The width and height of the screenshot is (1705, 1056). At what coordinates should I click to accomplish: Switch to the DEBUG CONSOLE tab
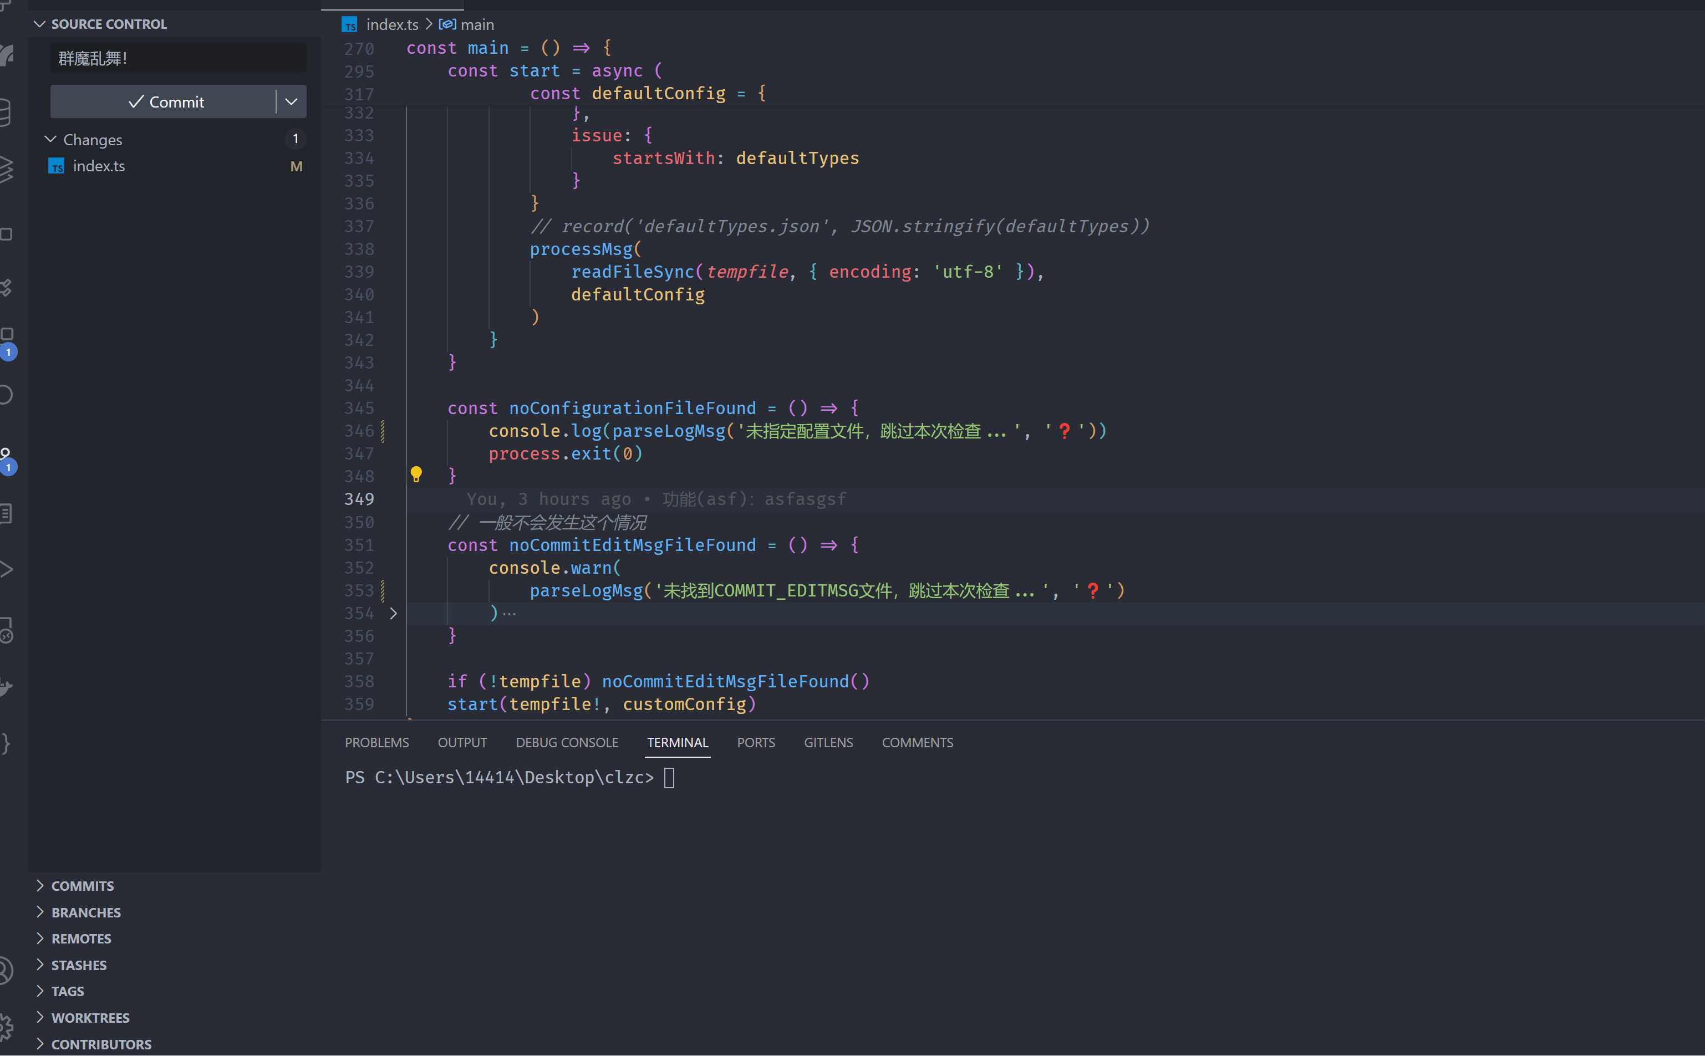tap(567, 742)
